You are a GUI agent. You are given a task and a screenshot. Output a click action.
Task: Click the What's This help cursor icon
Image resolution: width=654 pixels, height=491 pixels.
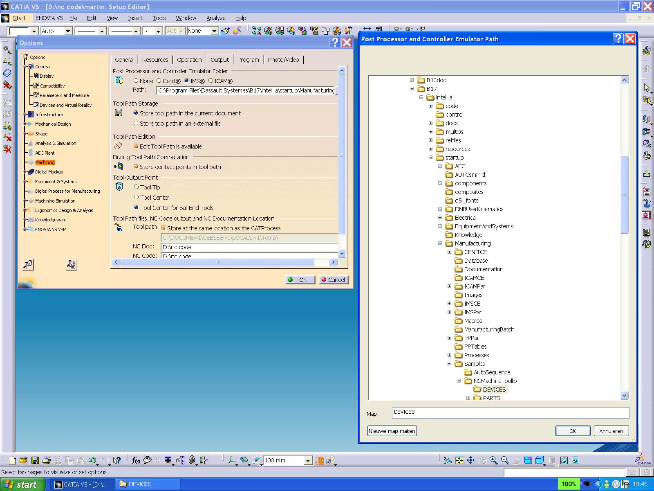117,460
